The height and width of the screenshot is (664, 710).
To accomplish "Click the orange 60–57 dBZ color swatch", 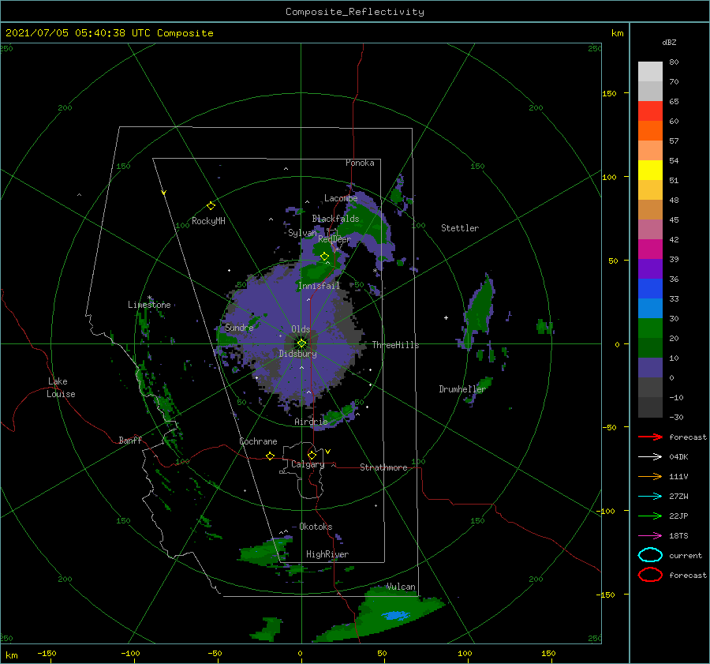I will (x=650, y=131).
